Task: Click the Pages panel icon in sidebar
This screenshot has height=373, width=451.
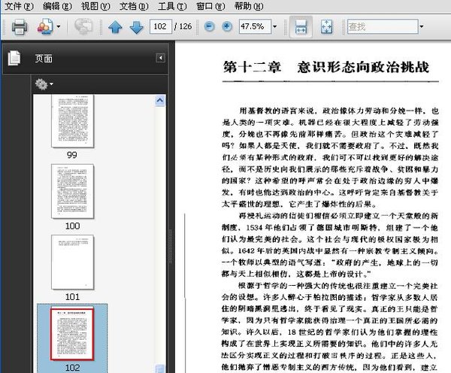Action: click(x=14, y=59)
